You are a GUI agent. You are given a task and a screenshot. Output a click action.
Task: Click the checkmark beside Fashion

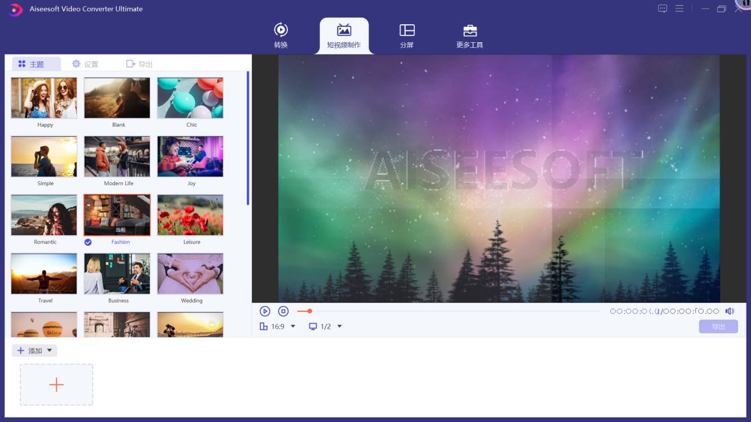click(x=88, y=242)
